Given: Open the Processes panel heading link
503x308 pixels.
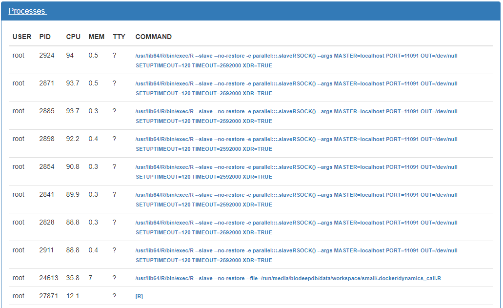Looking at the screenshot, I should click(27, 11).
